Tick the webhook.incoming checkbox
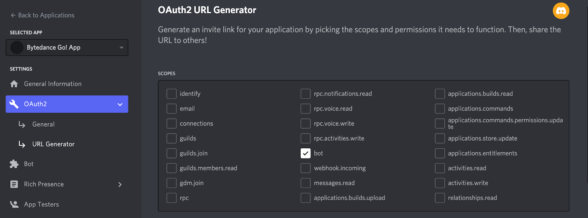This screenshot has width=588, height=218. [x=305, y=168]
